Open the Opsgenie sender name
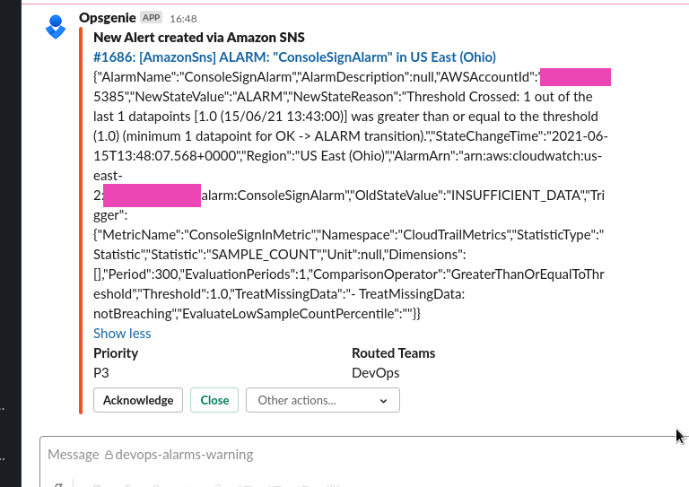Screen dimensions: 689x487 coord(108,18)
